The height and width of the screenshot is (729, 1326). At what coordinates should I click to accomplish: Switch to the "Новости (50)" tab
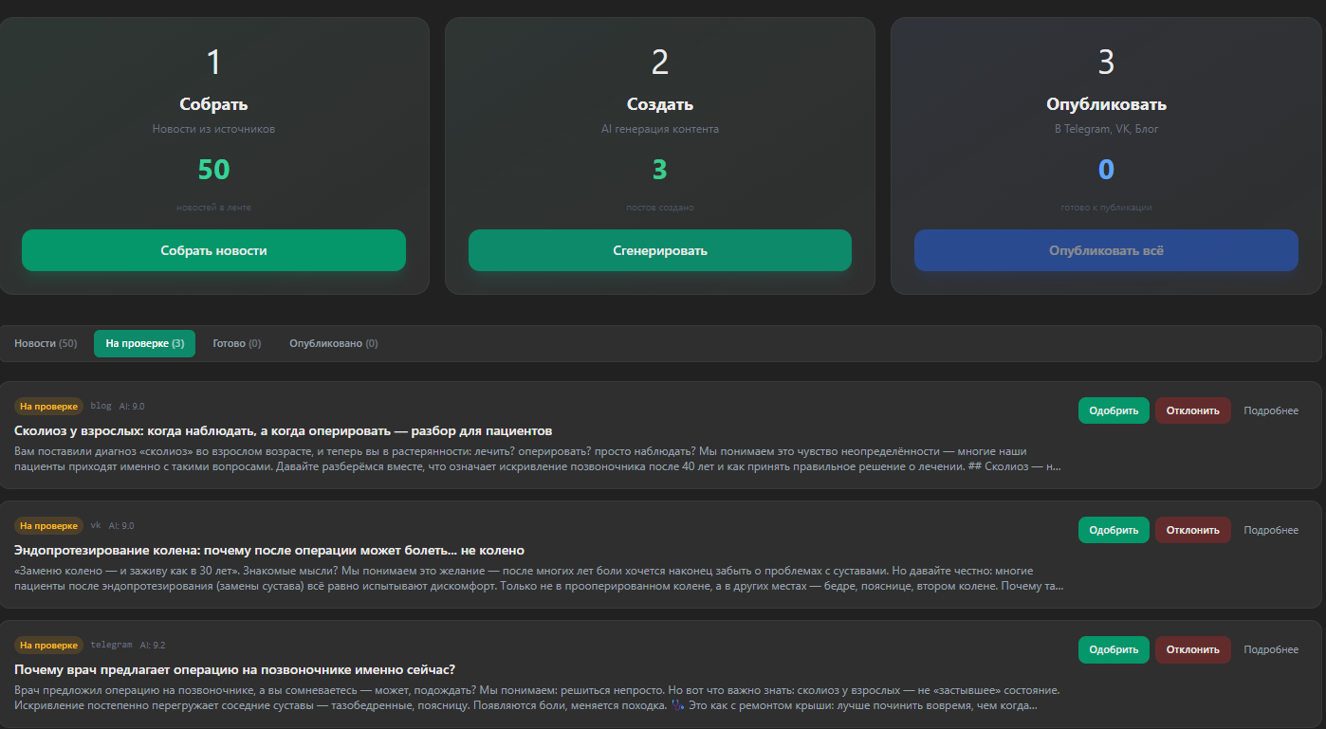point(46,343)
